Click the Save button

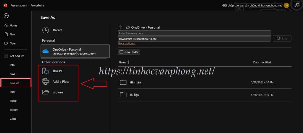point(282,39)
